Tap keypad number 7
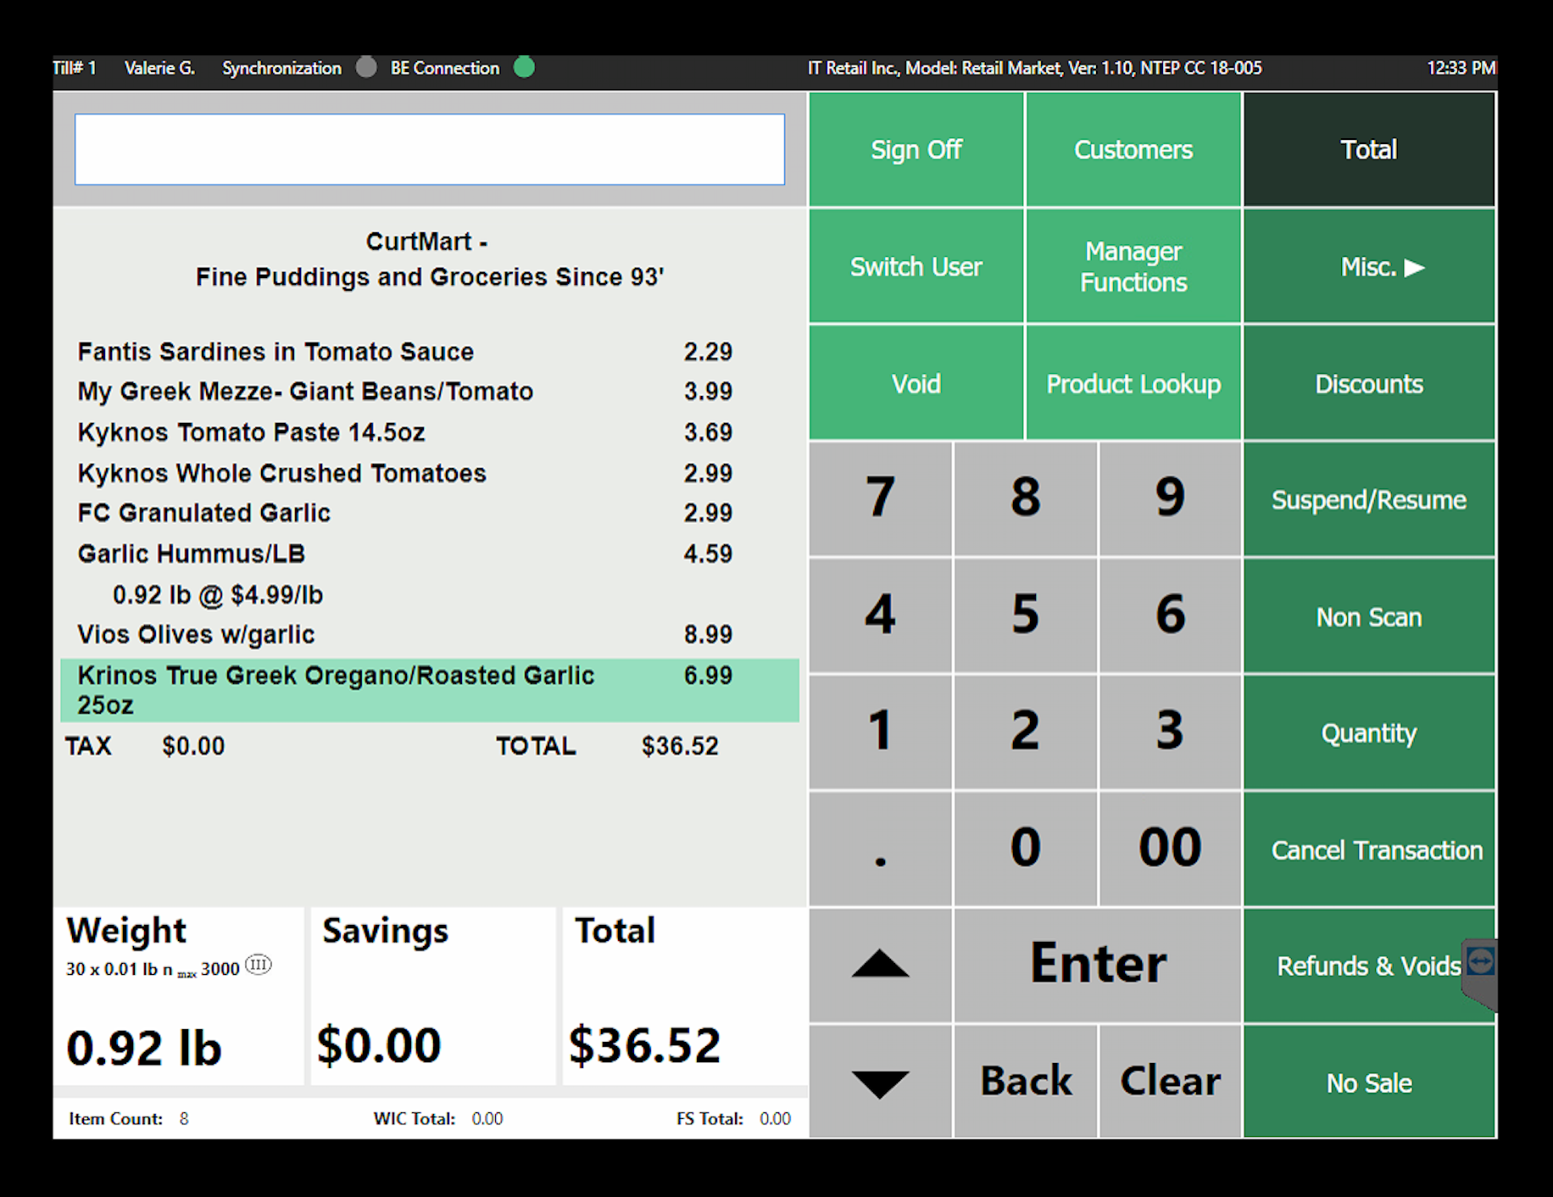The width and height of the screenshot is (1553, 1197). pyautogui.click(x=880, y=499)
